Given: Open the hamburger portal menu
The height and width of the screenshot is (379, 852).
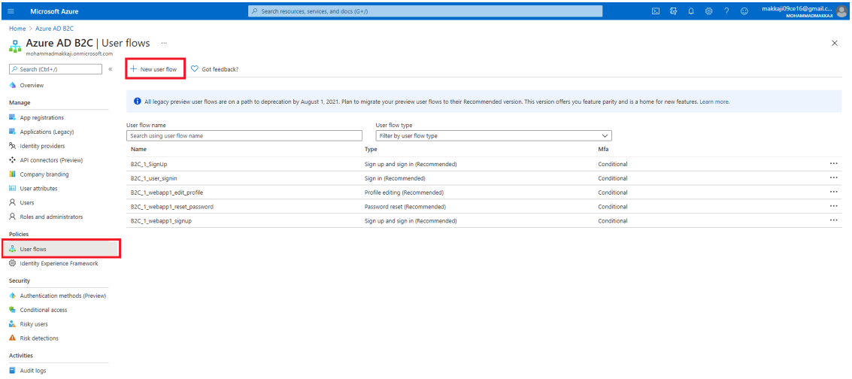Looking at the screenshot, I should click(x=11, y=11).
